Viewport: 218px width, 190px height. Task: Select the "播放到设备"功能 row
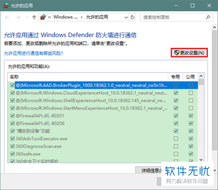click(x=103, y=131)
